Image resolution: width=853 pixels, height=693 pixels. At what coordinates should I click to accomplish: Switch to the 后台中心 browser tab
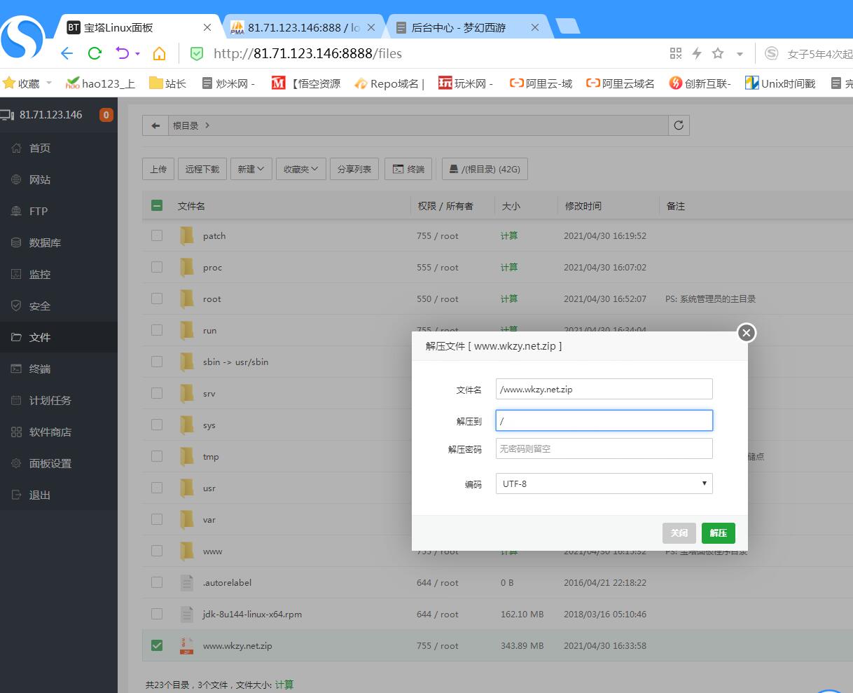click(458, 27)
